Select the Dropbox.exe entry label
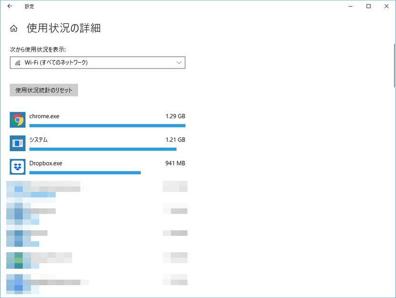 click(46, 164)
